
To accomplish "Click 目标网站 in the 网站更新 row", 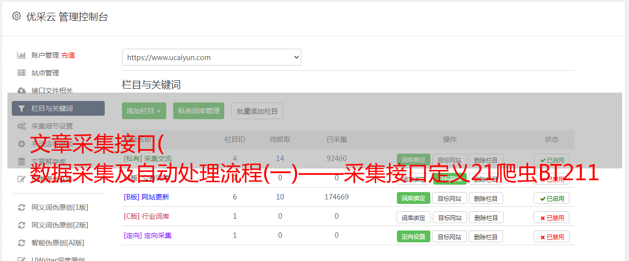I will (x=449, y=198).
